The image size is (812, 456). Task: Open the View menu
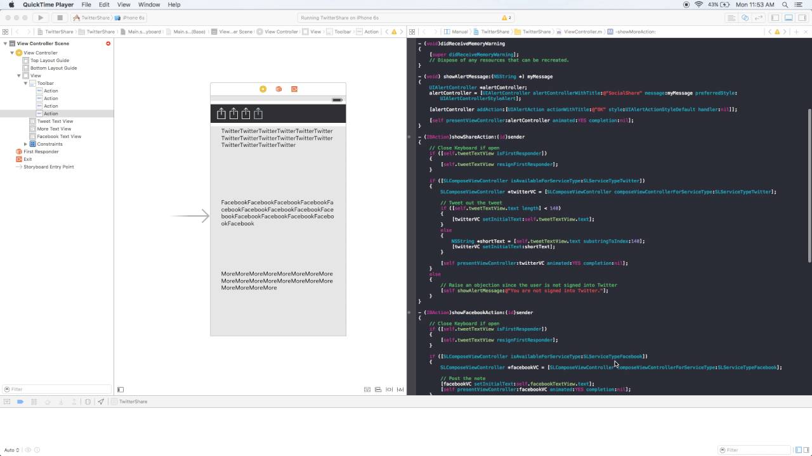point(124,4)
